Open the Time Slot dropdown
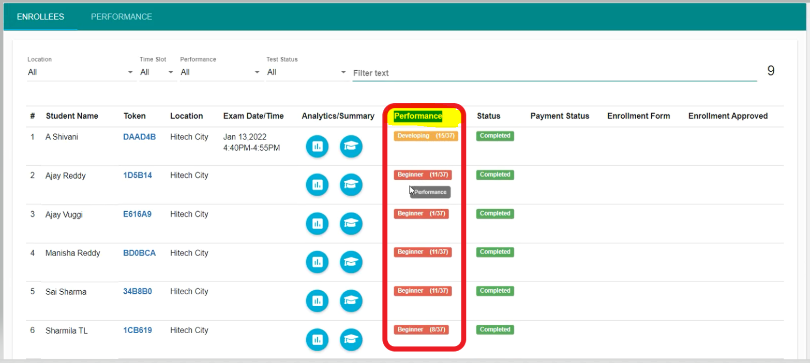The height and width of the screenshot is (363, 810). (158, 72)
